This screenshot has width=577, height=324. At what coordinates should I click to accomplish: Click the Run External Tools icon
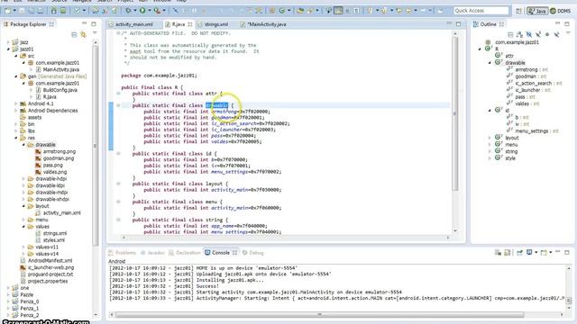(x=157, y=11)
